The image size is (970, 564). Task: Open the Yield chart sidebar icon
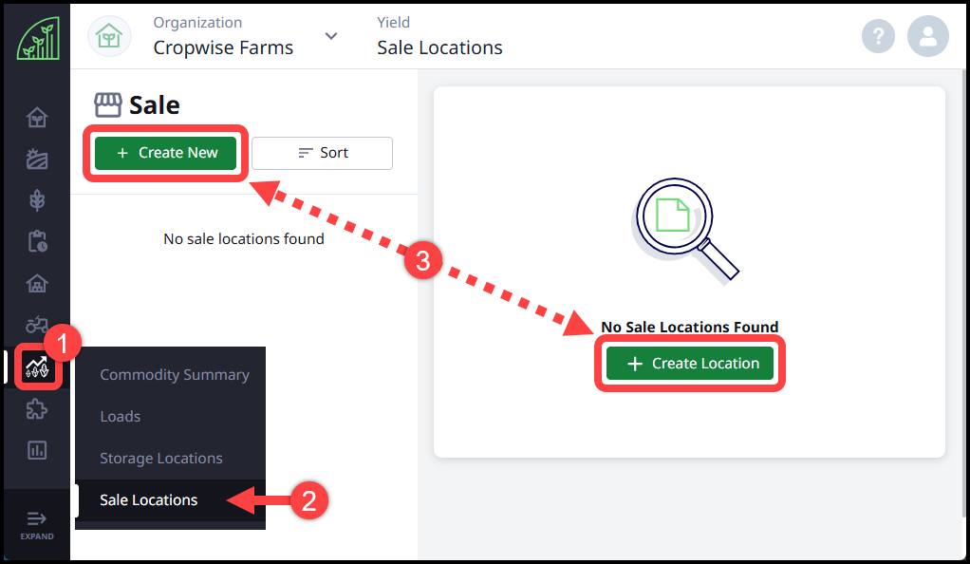[37, 367]
